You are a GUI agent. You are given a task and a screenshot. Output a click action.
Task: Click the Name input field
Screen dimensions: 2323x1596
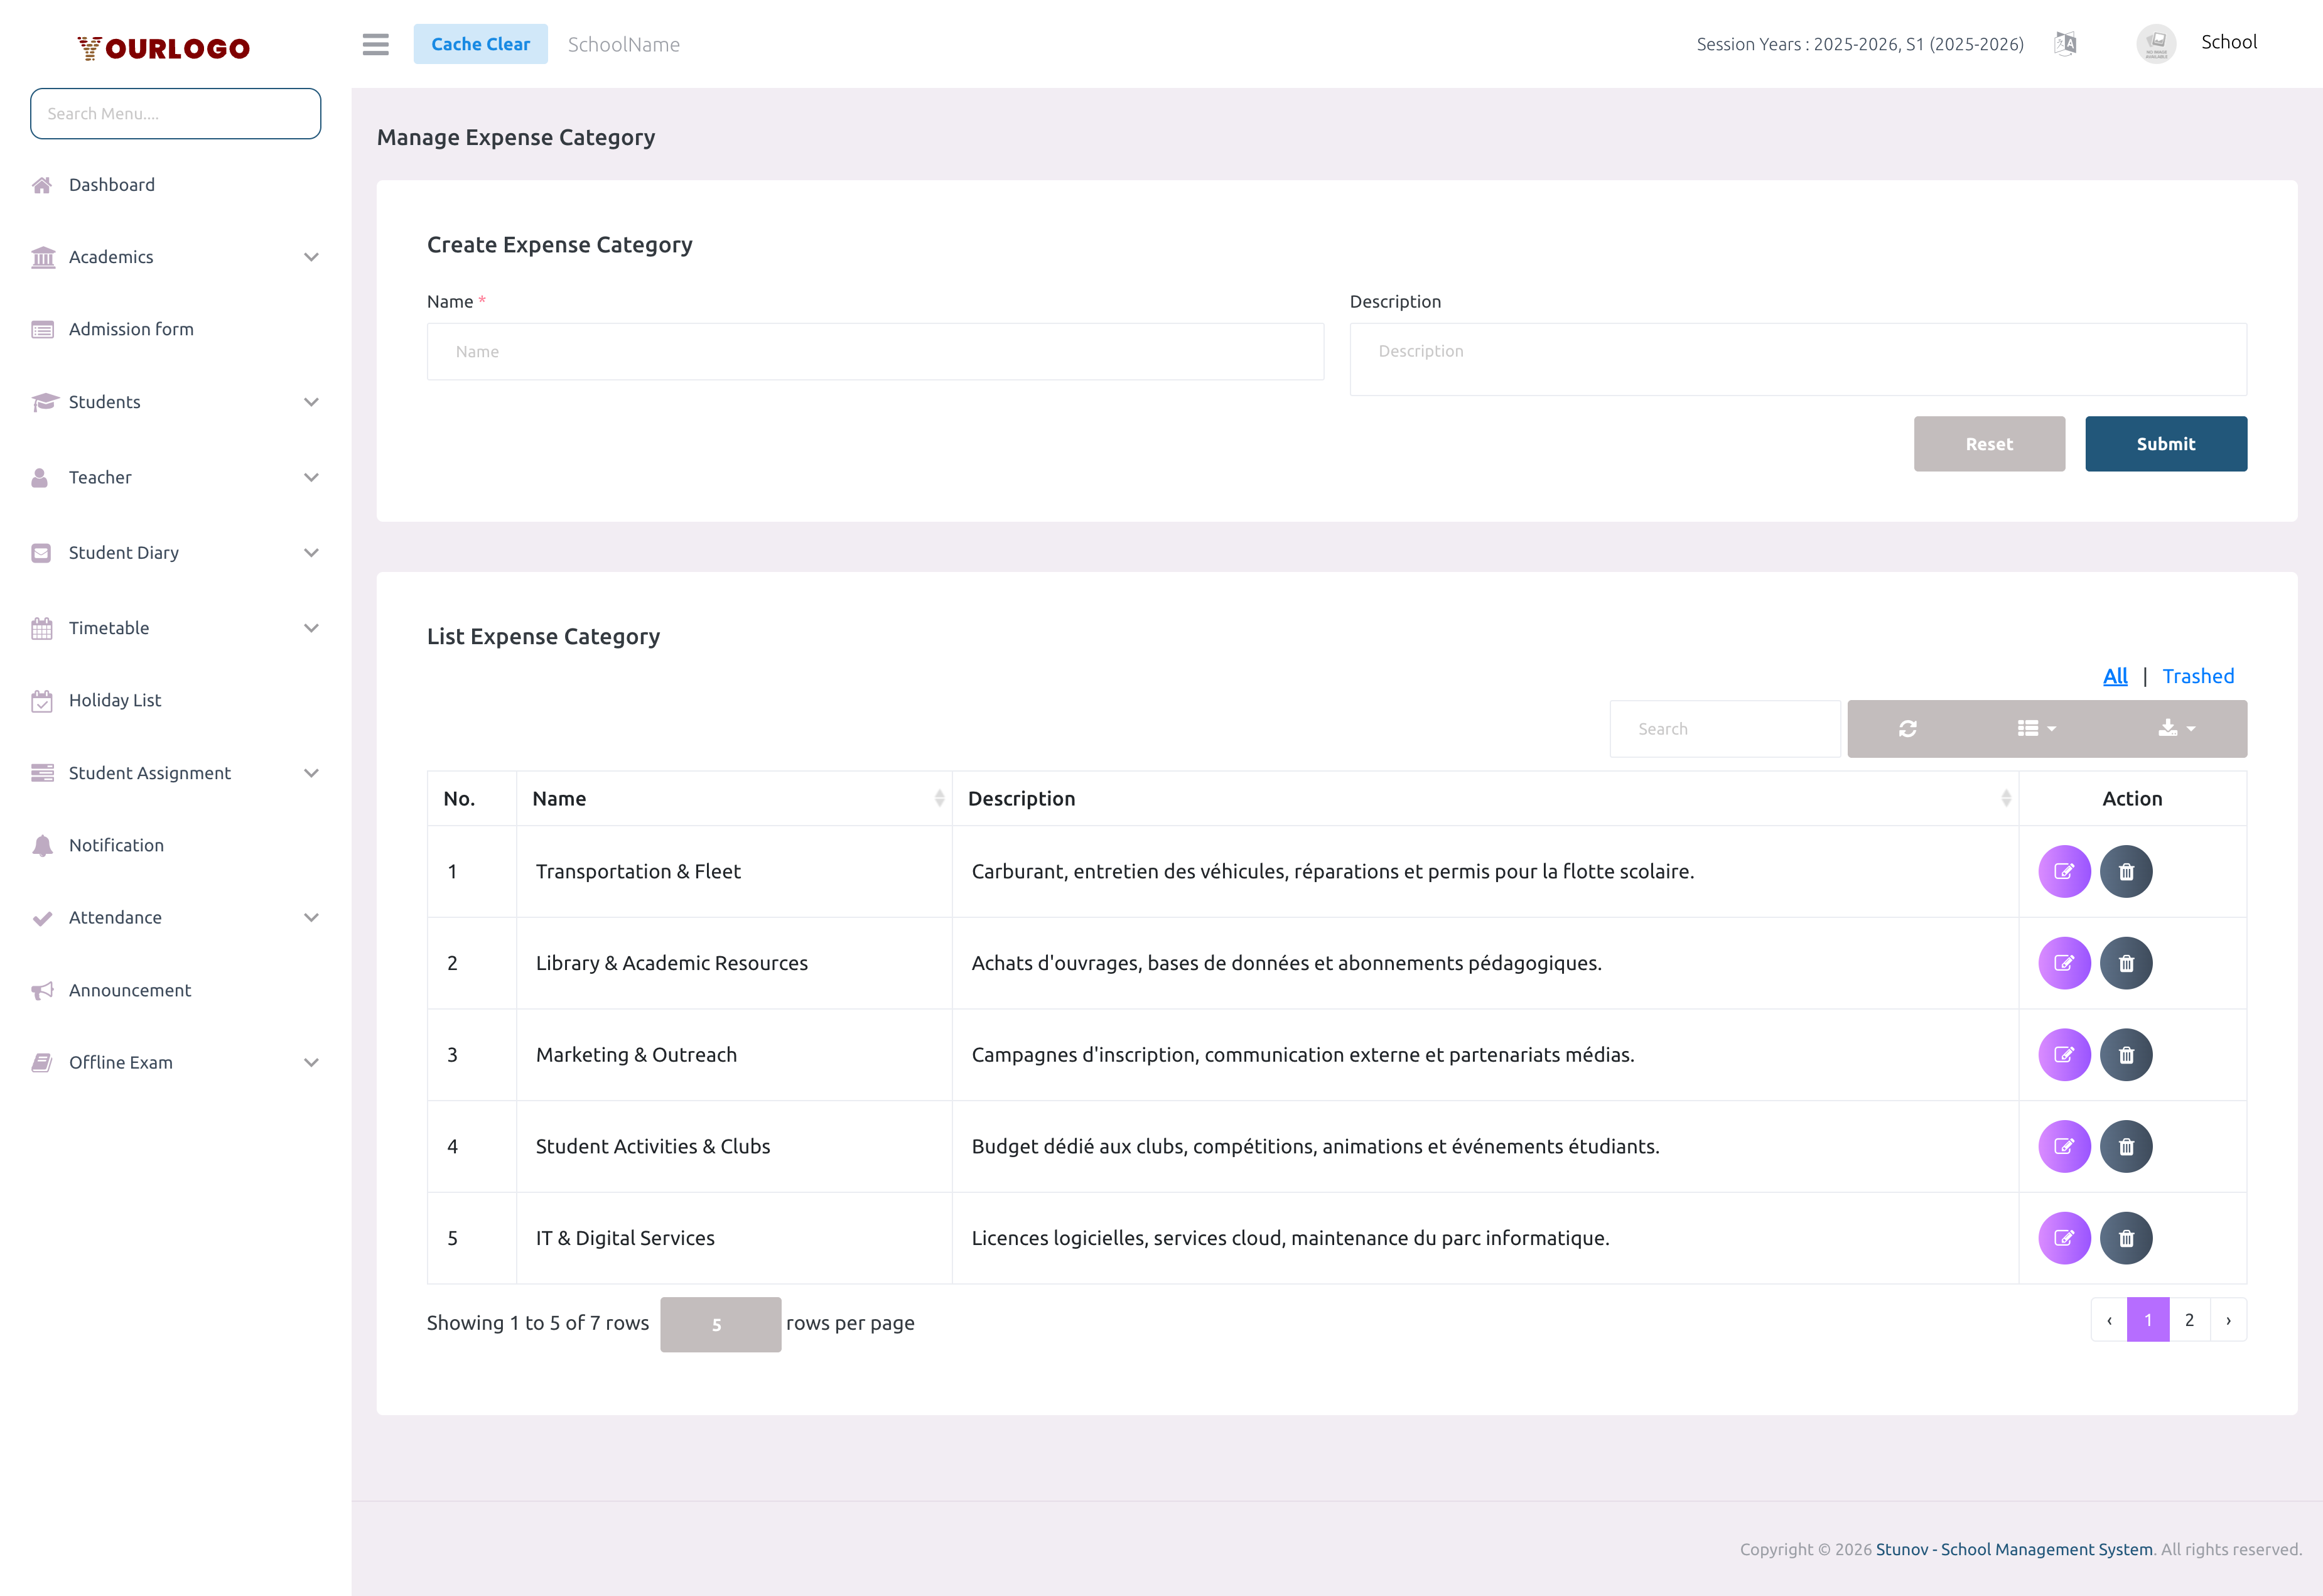[x=874, y=351]
